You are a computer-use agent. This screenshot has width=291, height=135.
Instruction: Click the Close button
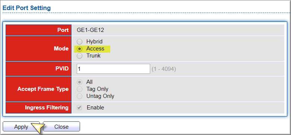(61, 127)
